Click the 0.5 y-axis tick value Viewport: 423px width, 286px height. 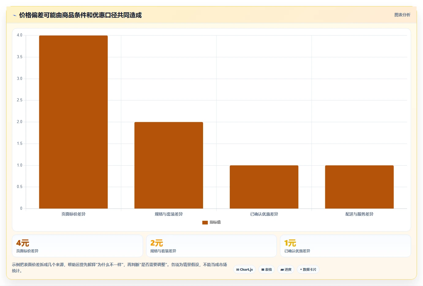(20, 187)
